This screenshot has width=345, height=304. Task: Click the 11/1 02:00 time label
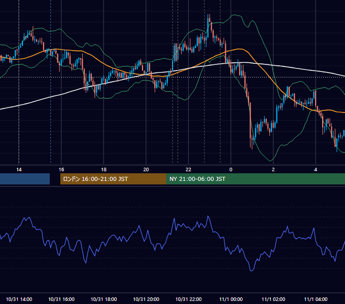pos(273,299)
